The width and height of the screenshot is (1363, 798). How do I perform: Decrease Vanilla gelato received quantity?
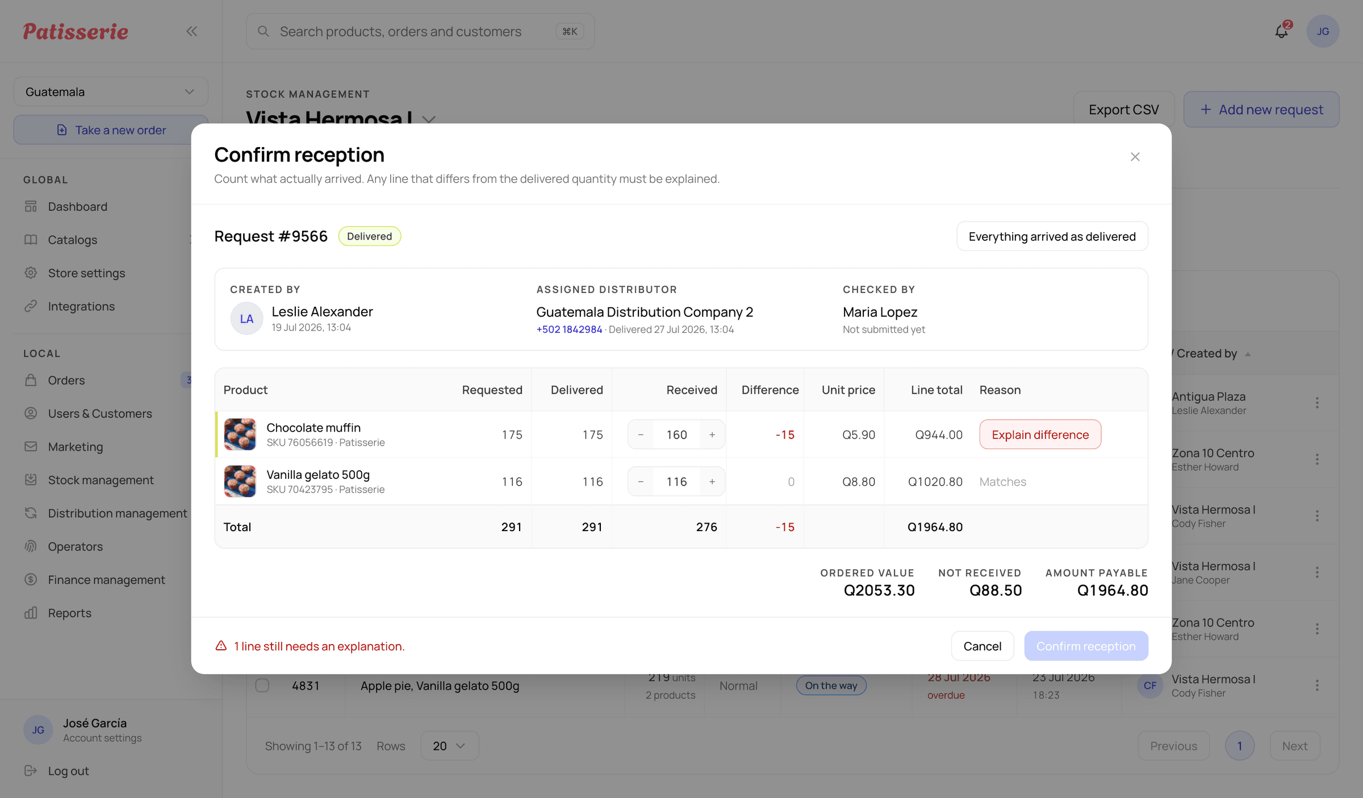point(641,482)
